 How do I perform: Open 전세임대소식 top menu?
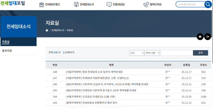pyautogui.click(x=87, y=5)
